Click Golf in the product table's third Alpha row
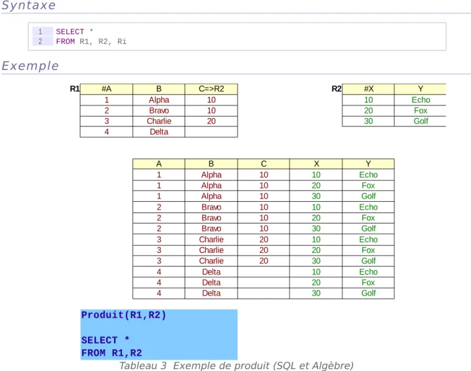Screen dimensions: 471x371 [x=368, y=196]
